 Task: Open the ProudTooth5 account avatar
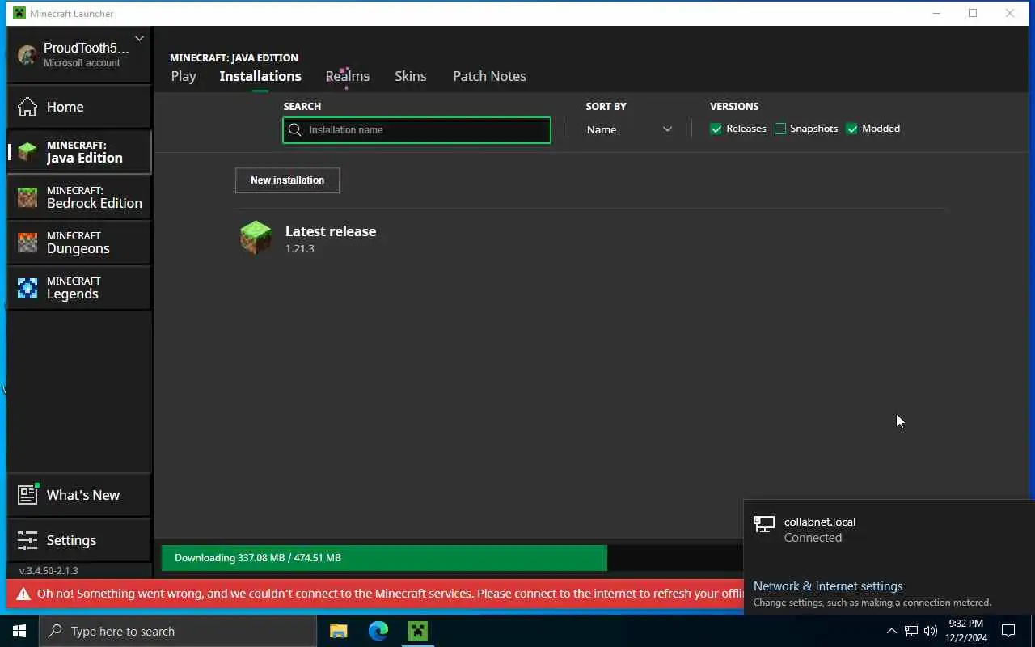(27, 55)
